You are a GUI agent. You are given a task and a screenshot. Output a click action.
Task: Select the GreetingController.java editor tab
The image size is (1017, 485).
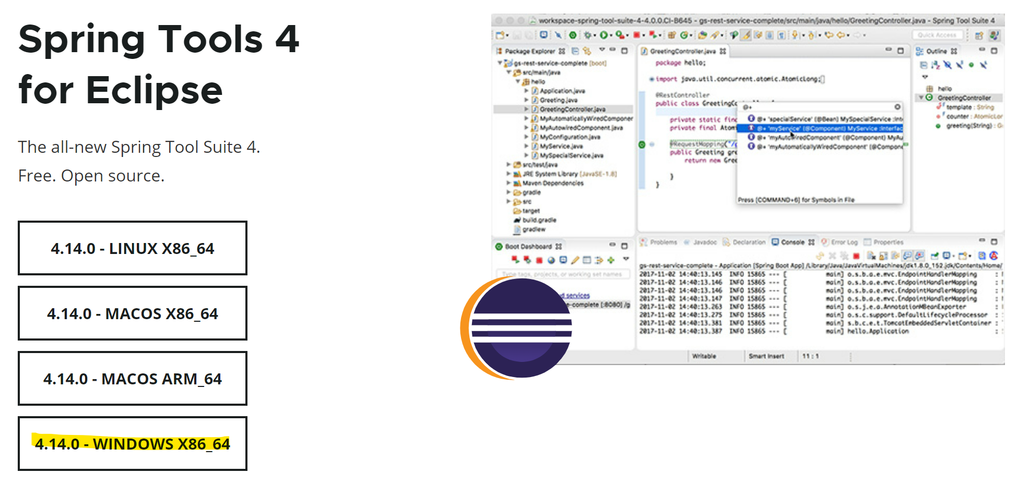point(683,51)
